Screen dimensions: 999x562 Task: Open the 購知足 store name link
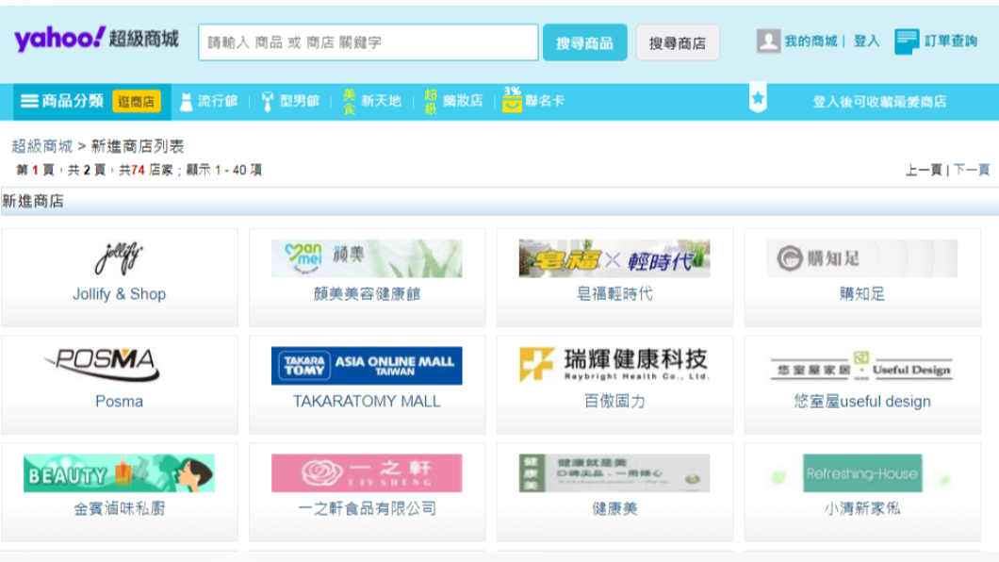coord(862,294)
